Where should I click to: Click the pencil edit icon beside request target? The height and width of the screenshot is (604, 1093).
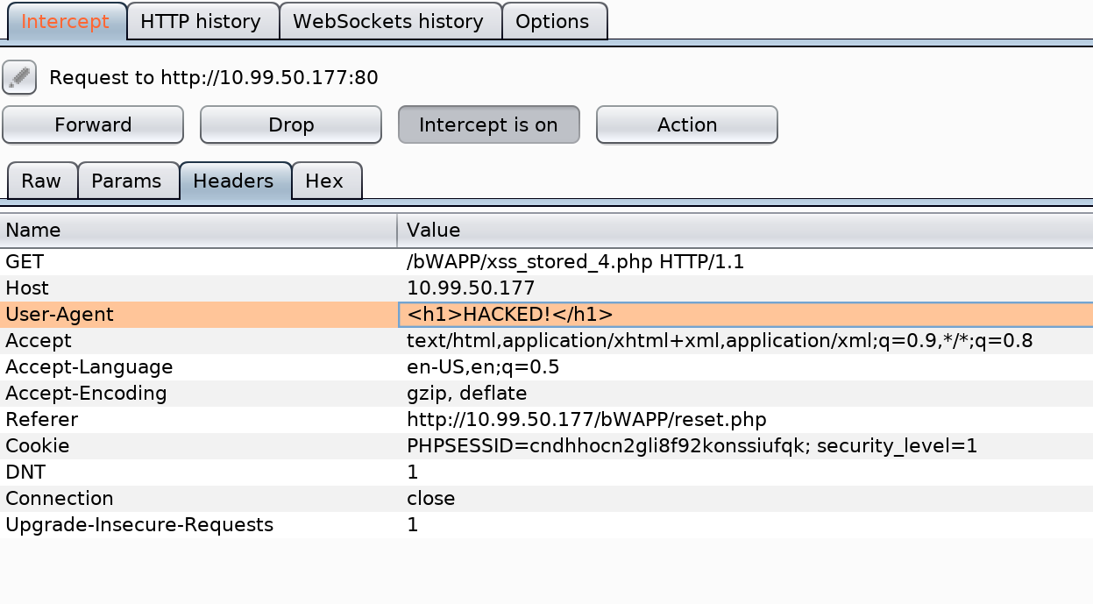(x=19, y=77)
